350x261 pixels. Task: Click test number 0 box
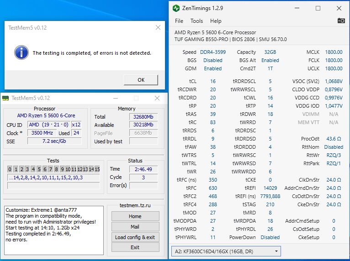point(10,169)
